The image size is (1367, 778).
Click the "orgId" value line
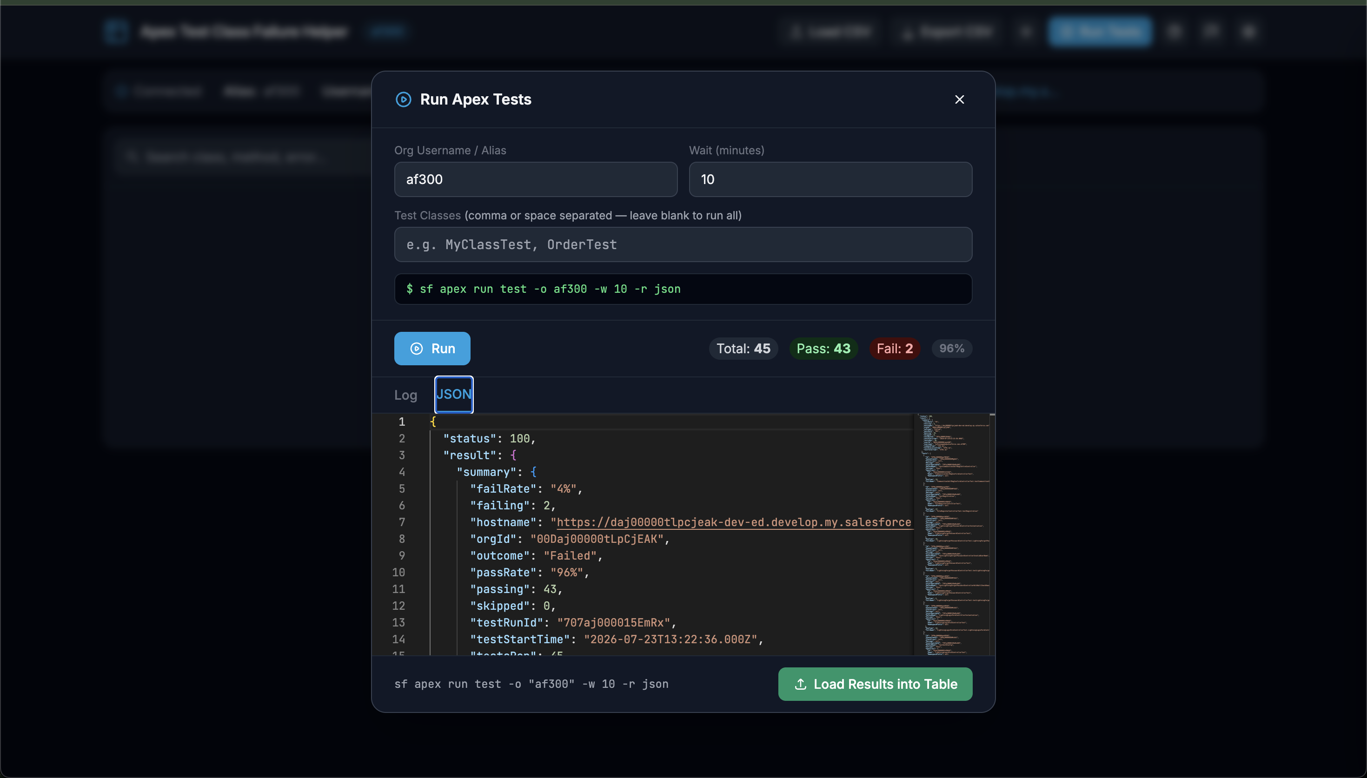(570, 539)
